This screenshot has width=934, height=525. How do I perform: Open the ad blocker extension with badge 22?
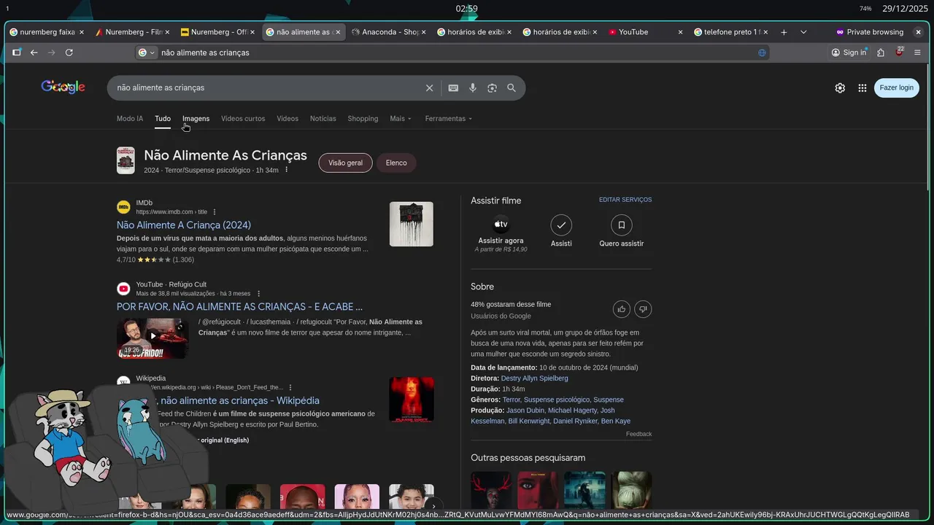(x=900, y=52)
